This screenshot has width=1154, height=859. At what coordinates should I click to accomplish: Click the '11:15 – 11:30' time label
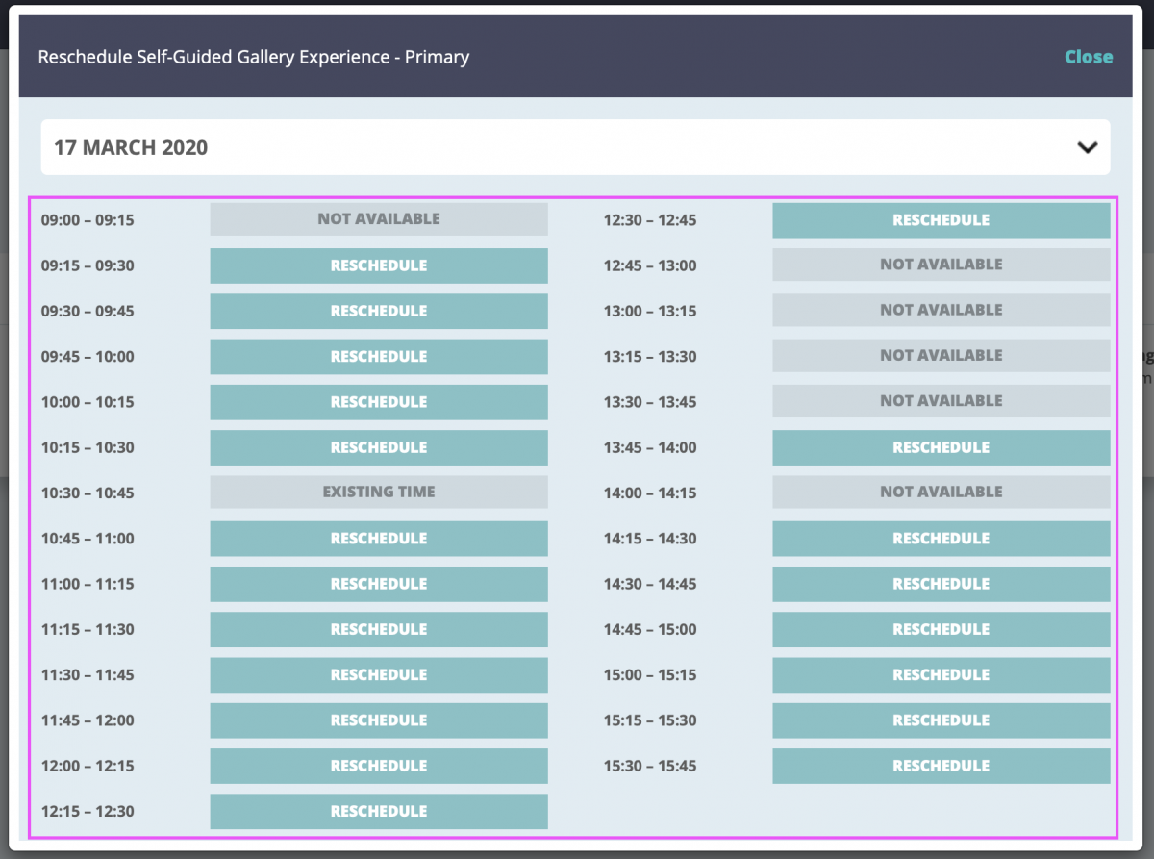[x=88, y=630]
